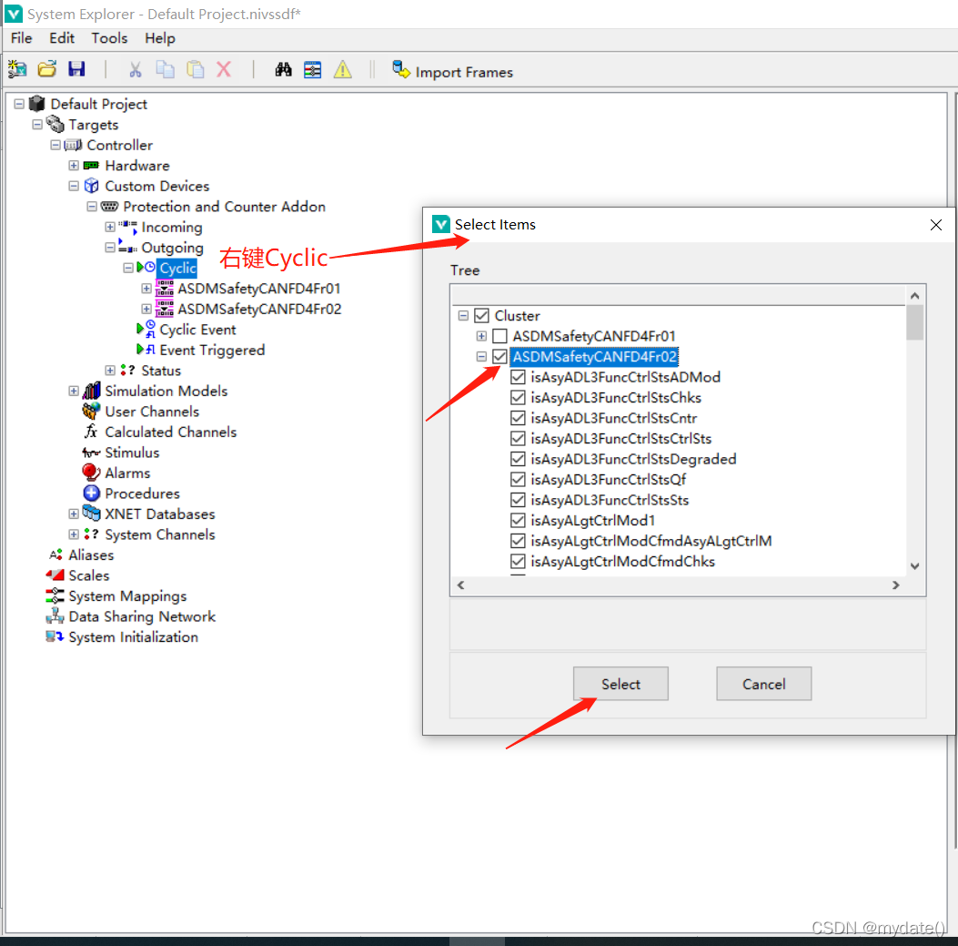Uncheck isAsyADL3FuncCtrlStsChks checkbox

518,398
